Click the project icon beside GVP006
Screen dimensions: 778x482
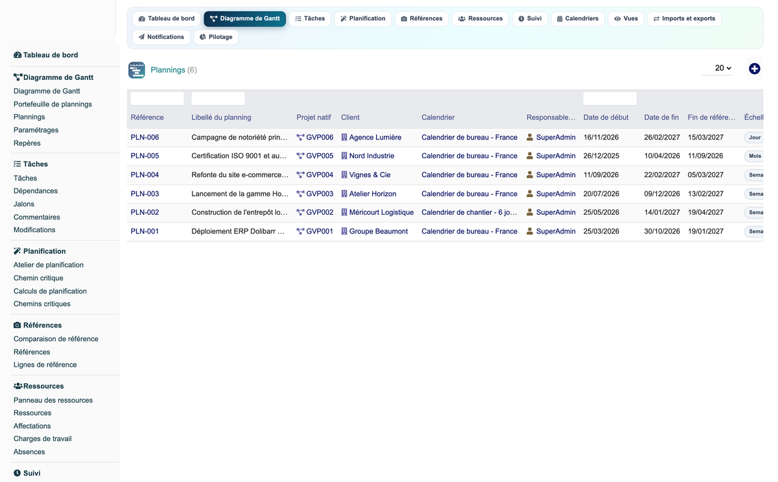coord(300,138)
